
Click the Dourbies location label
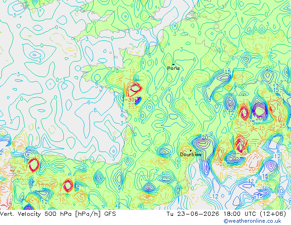pyautogui.click(x=190, y=154)
